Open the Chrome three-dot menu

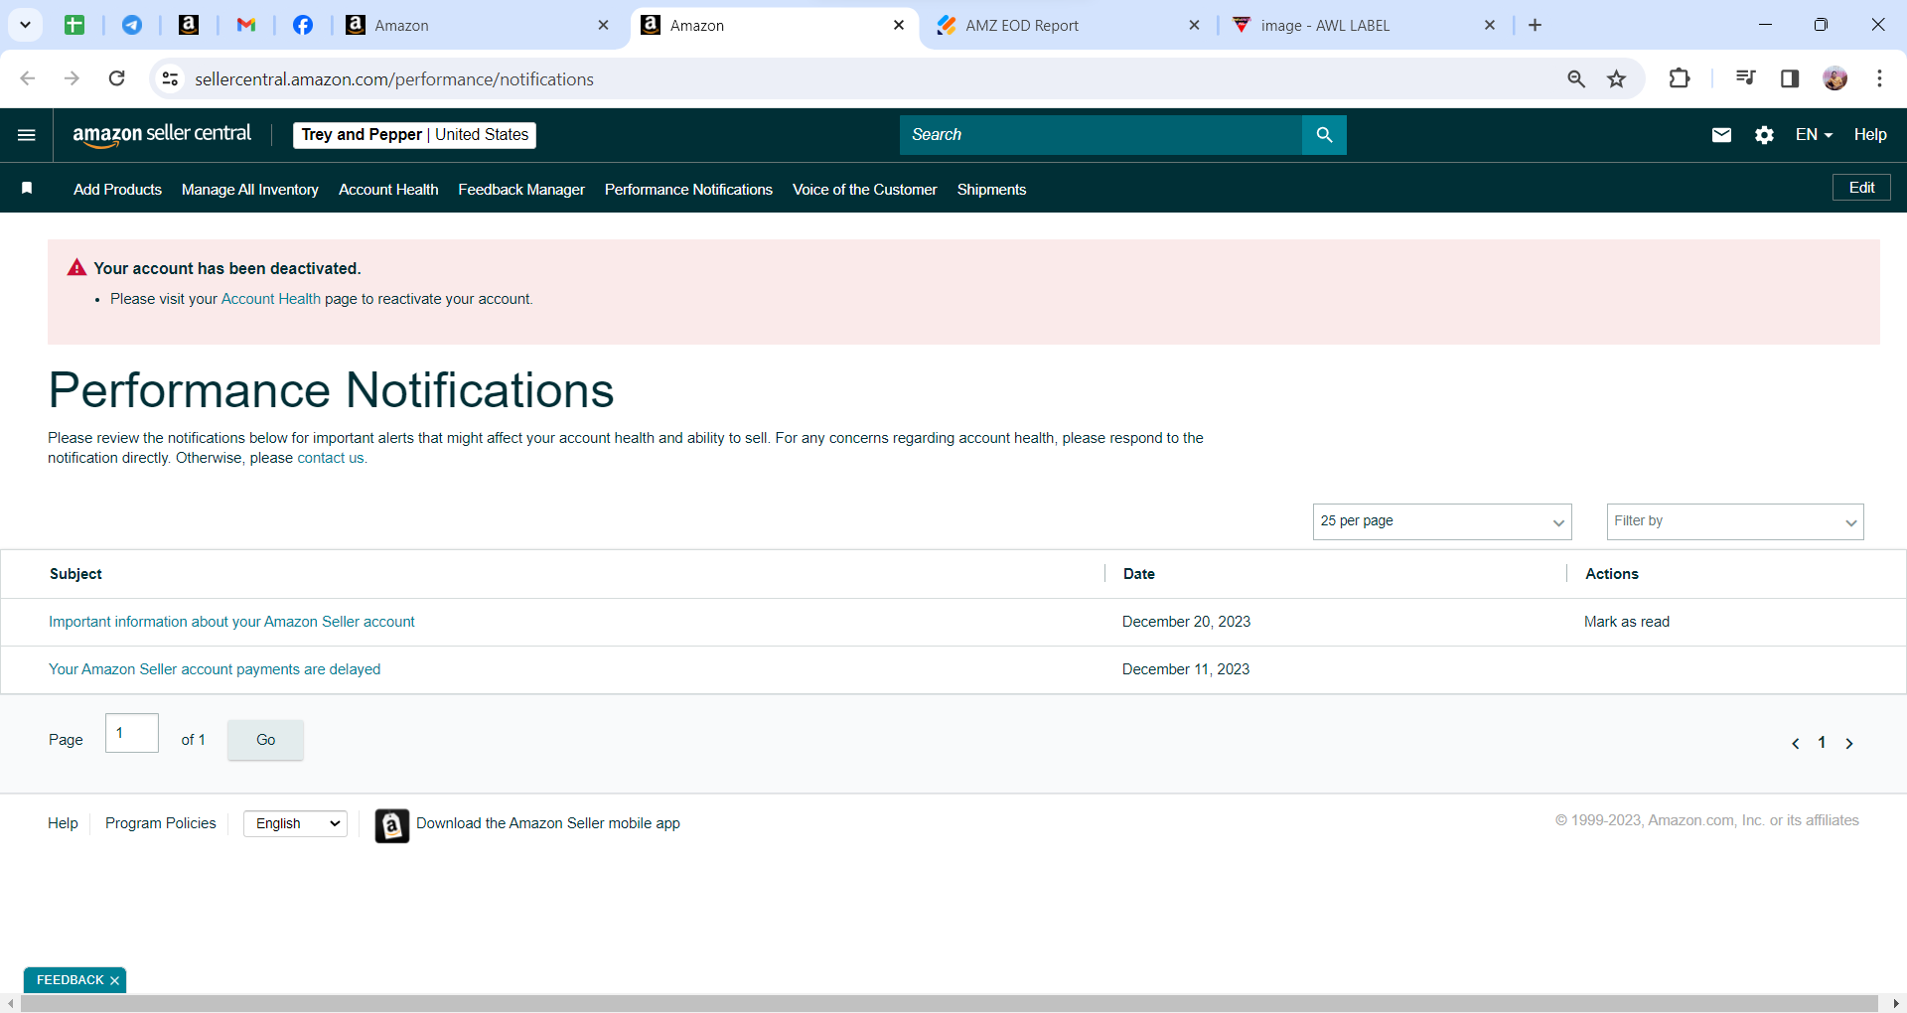pos(1879,78)
